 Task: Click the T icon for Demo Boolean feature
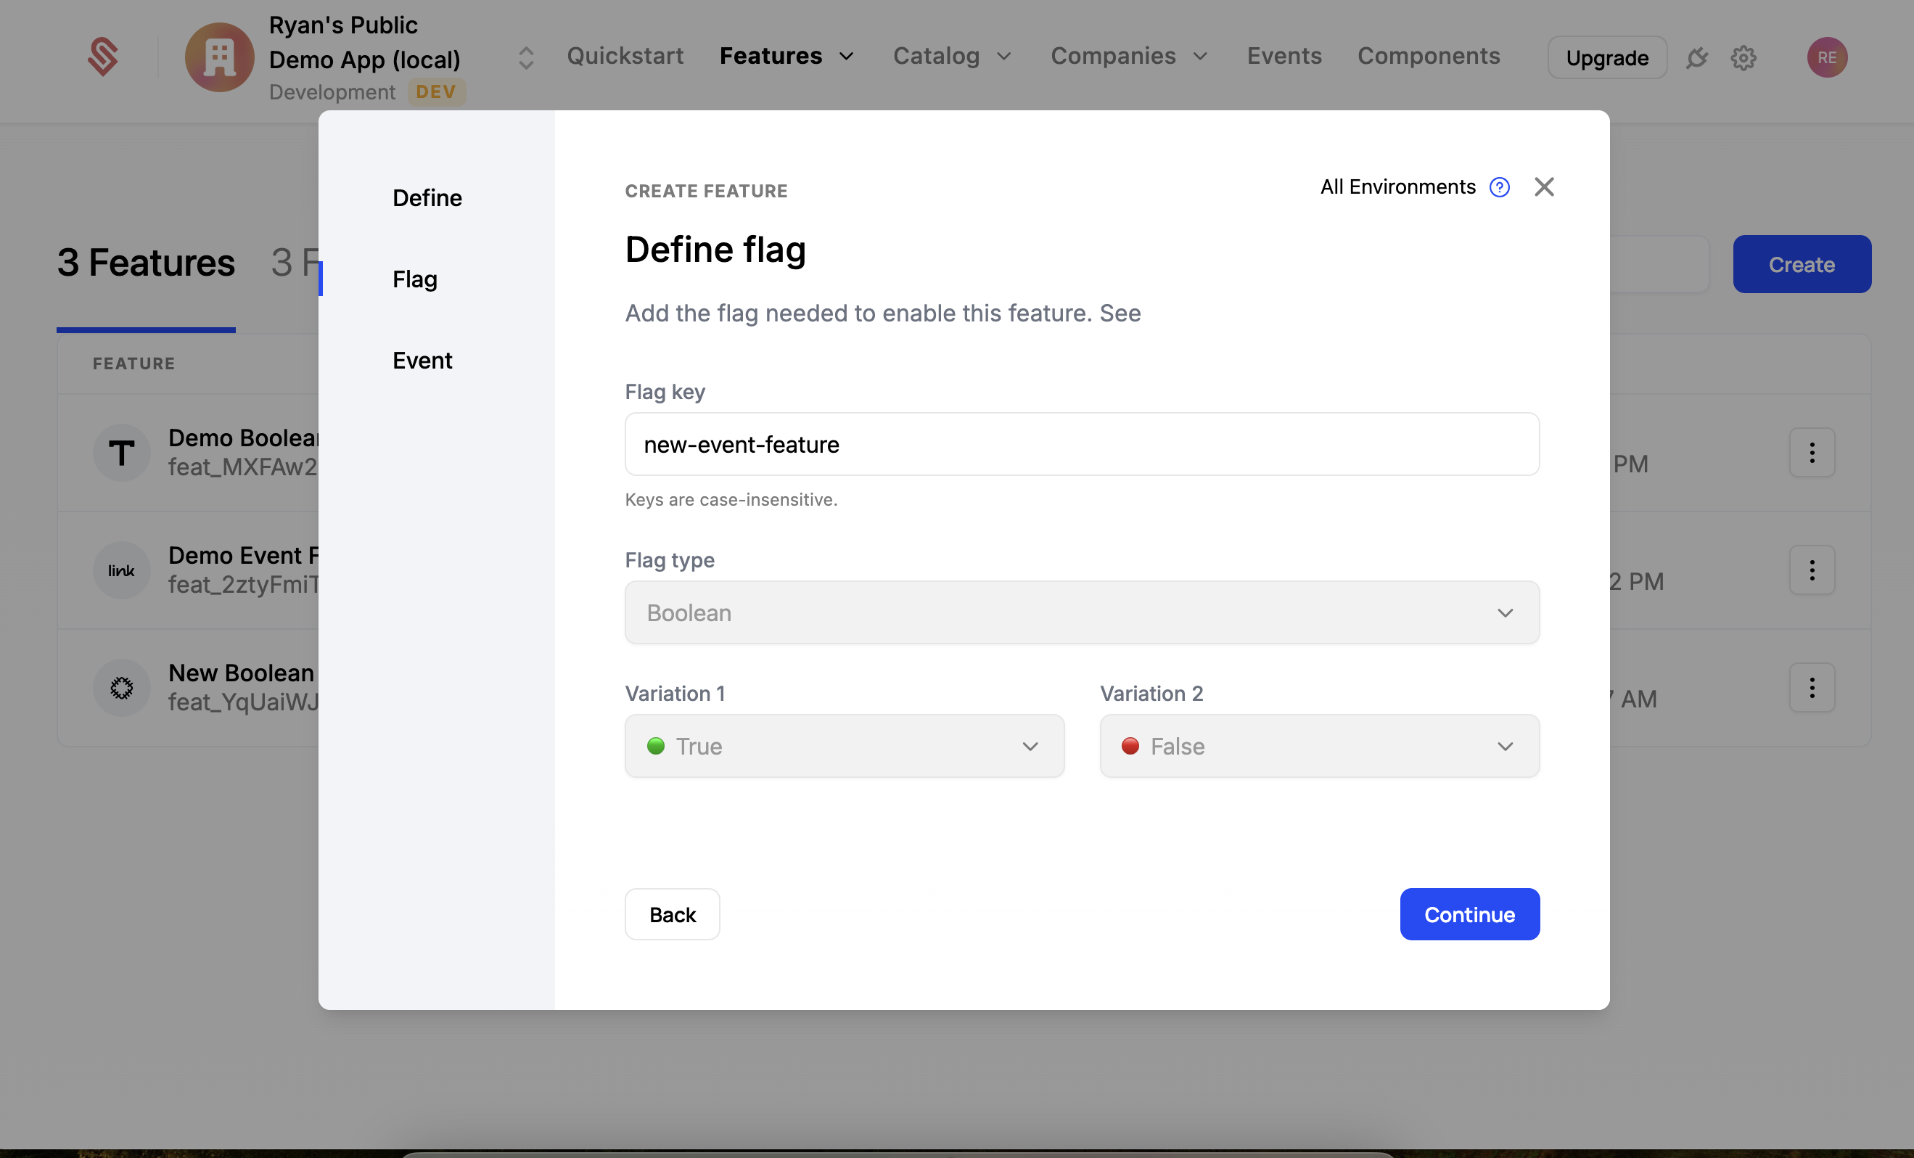coord(121,452)
